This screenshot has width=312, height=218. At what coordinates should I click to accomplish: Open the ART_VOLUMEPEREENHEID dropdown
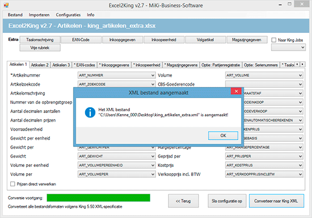[116, 165]
